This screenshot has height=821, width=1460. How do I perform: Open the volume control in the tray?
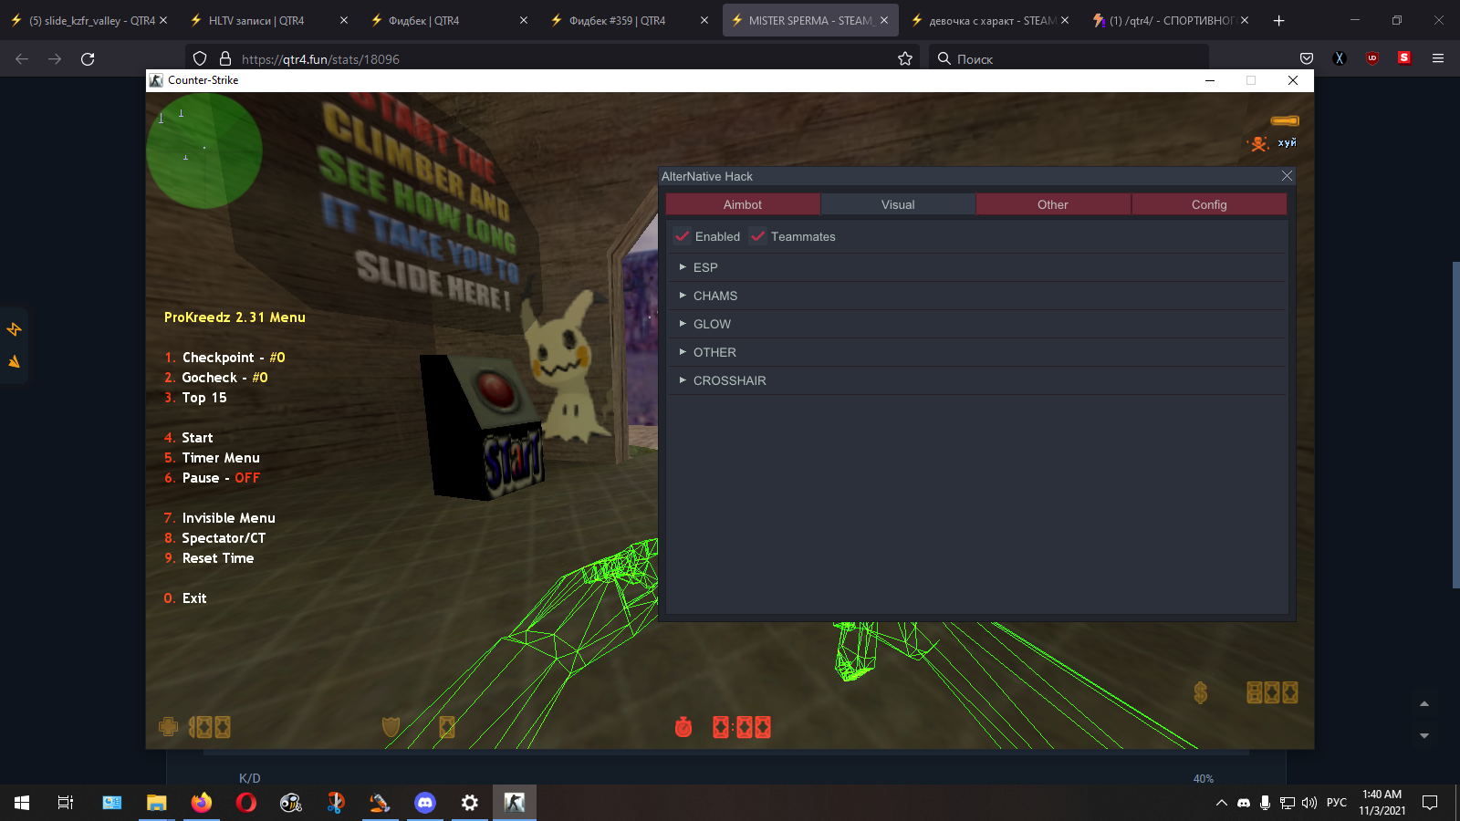1309,803
